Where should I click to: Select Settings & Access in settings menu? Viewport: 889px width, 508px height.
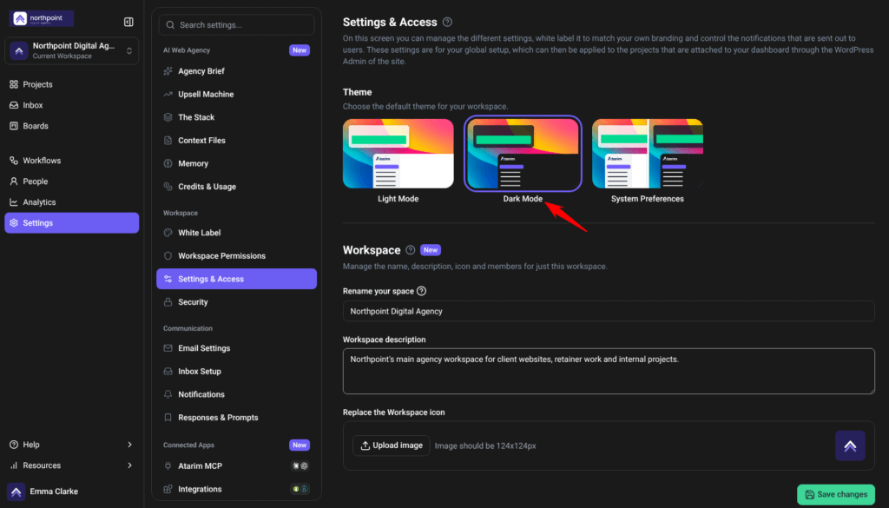click(236, 279)
